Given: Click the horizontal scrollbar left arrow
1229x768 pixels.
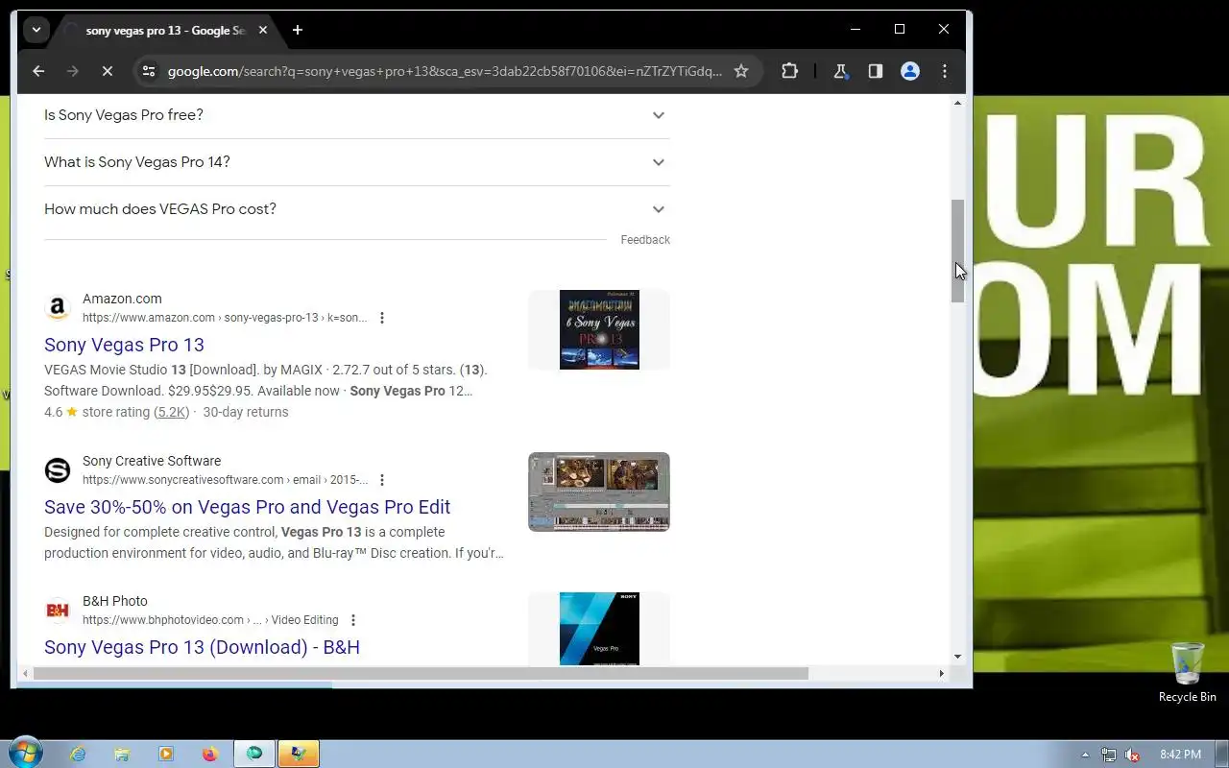Looking at the screenshot, I should point(25,673).
